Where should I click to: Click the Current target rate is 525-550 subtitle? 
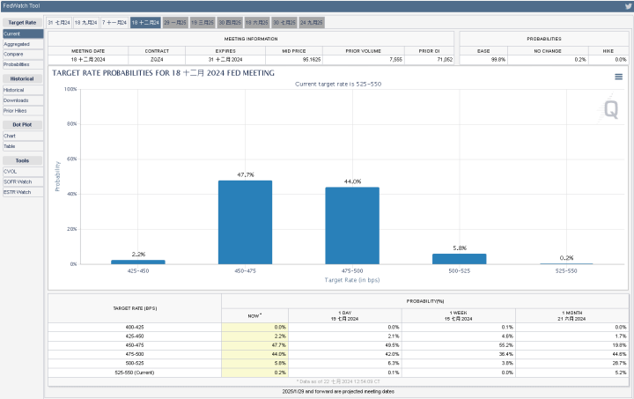point(338,84)
